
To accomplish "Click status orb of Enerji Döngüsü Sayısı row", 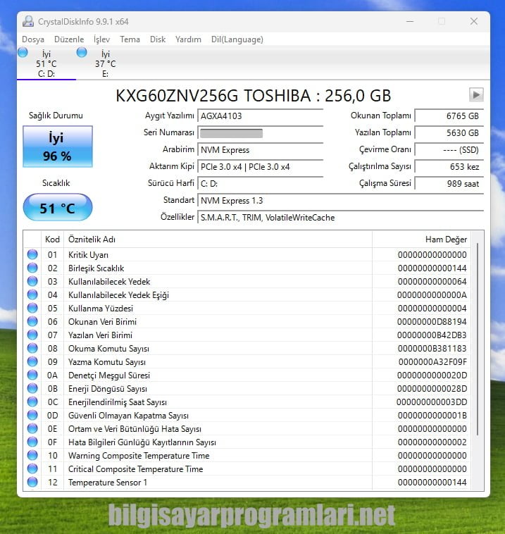I will pos(32,388).
